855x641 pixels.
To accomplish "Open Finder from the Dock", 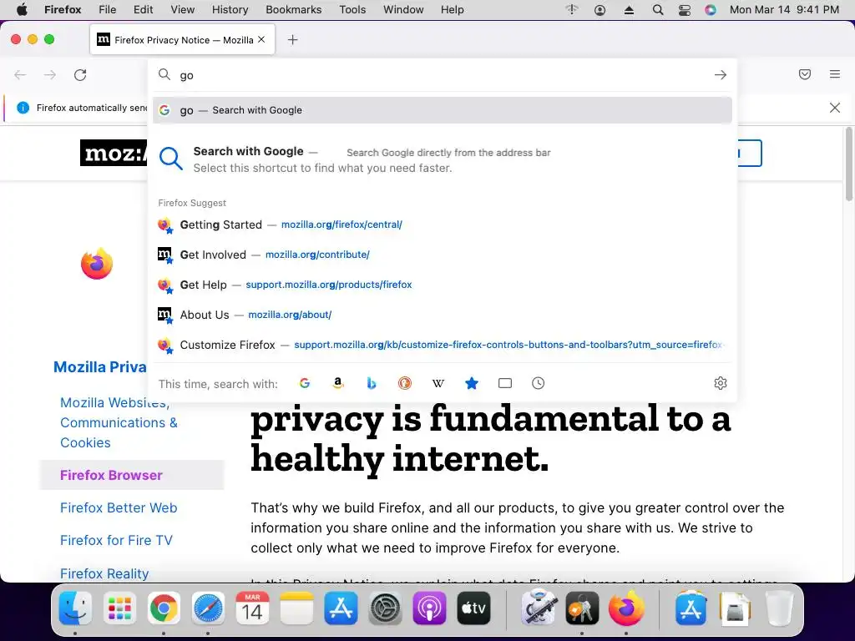I will coord(75,608).
